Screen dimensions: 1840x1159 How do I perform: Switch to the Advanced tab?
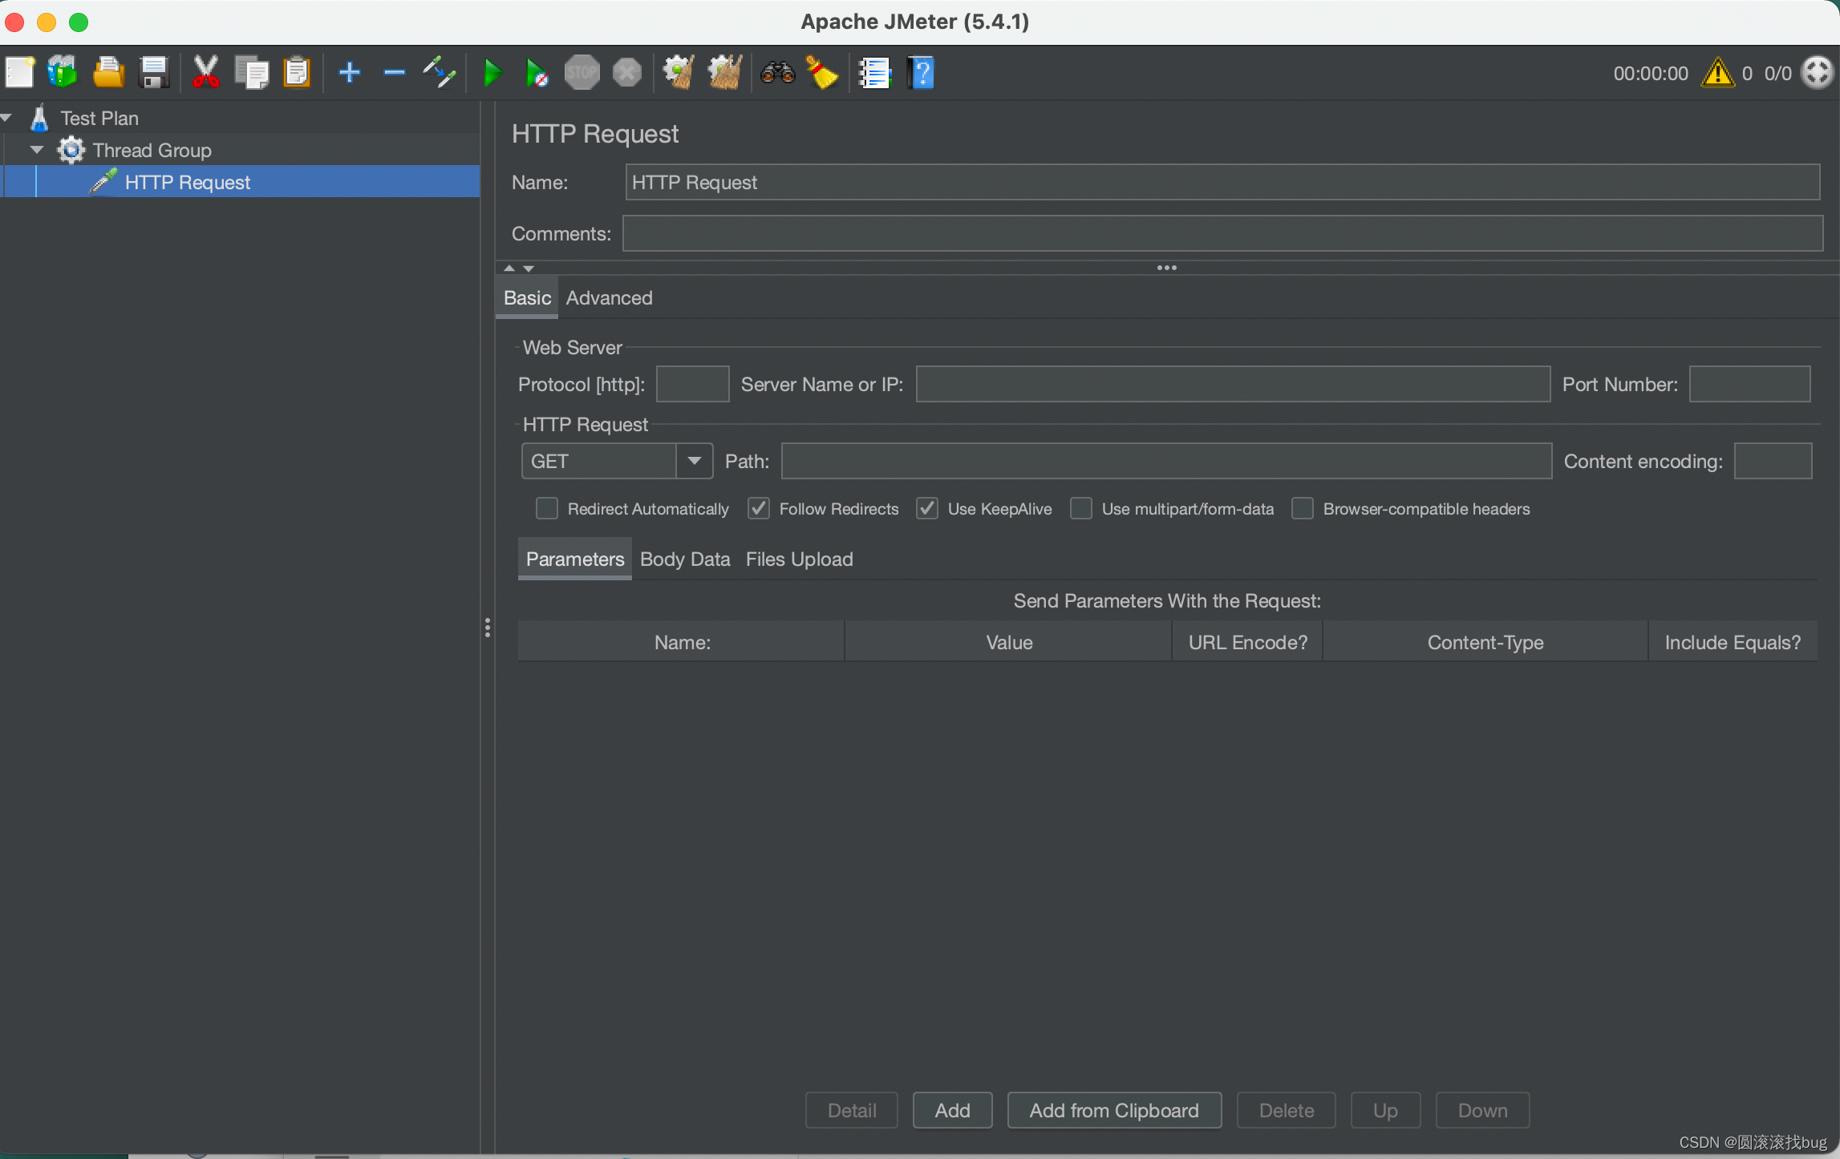(610, 298)
